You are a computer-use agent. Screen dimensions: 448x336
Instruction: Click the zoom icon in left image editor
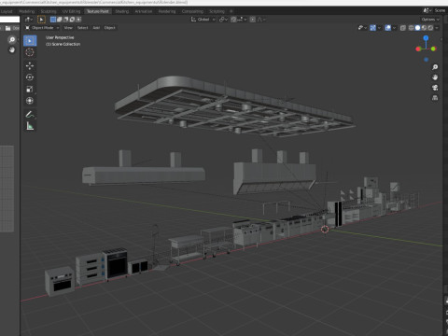12,39
